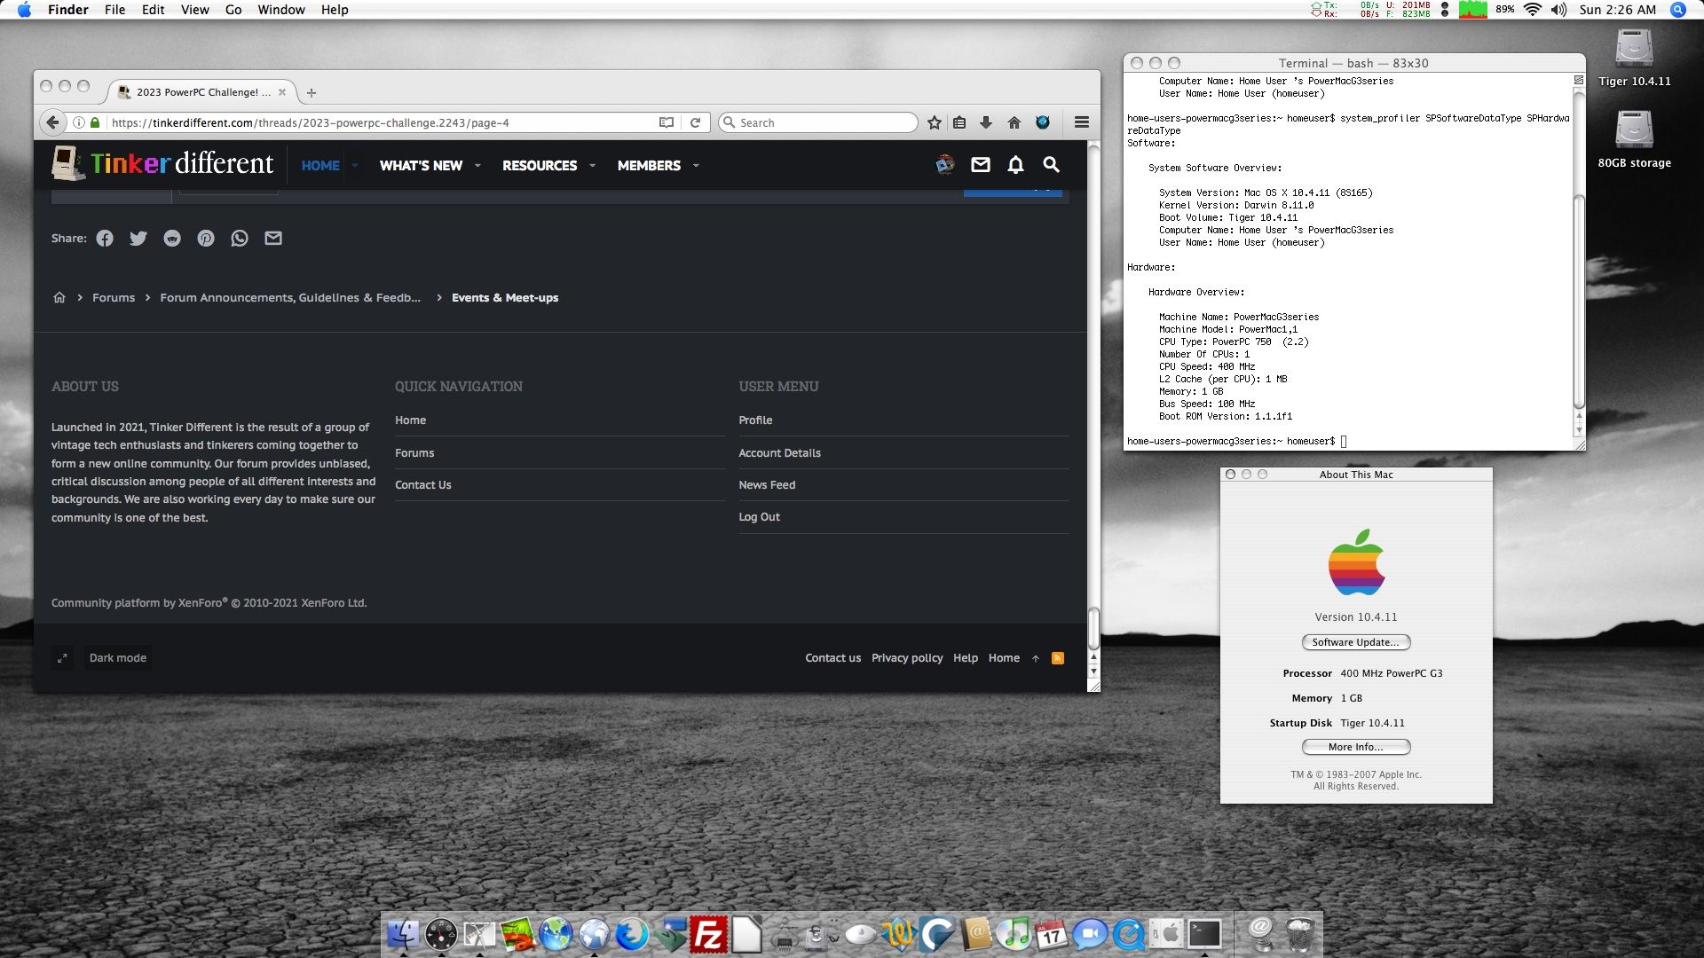Open forum inbox envelope icon
This screenshot has height=958, width=1704.
pyautogui.click(x=980, y=164)
